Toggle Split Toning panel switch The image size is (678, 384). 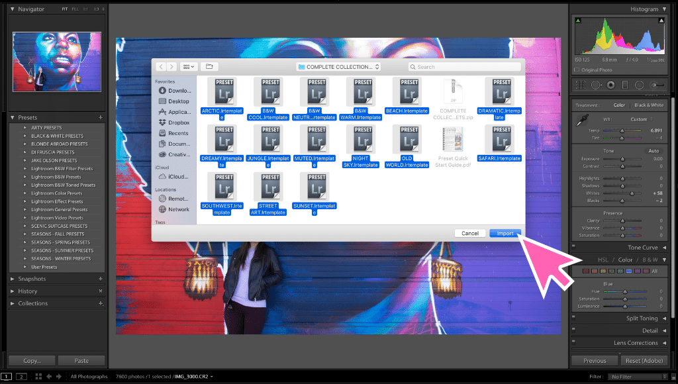pyautogui.click(x=574, y=317)
